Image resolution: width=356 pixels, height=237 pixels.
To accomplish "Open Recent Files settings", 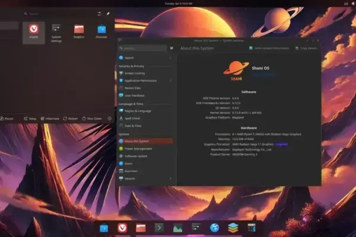I will [x=145, y=88].
